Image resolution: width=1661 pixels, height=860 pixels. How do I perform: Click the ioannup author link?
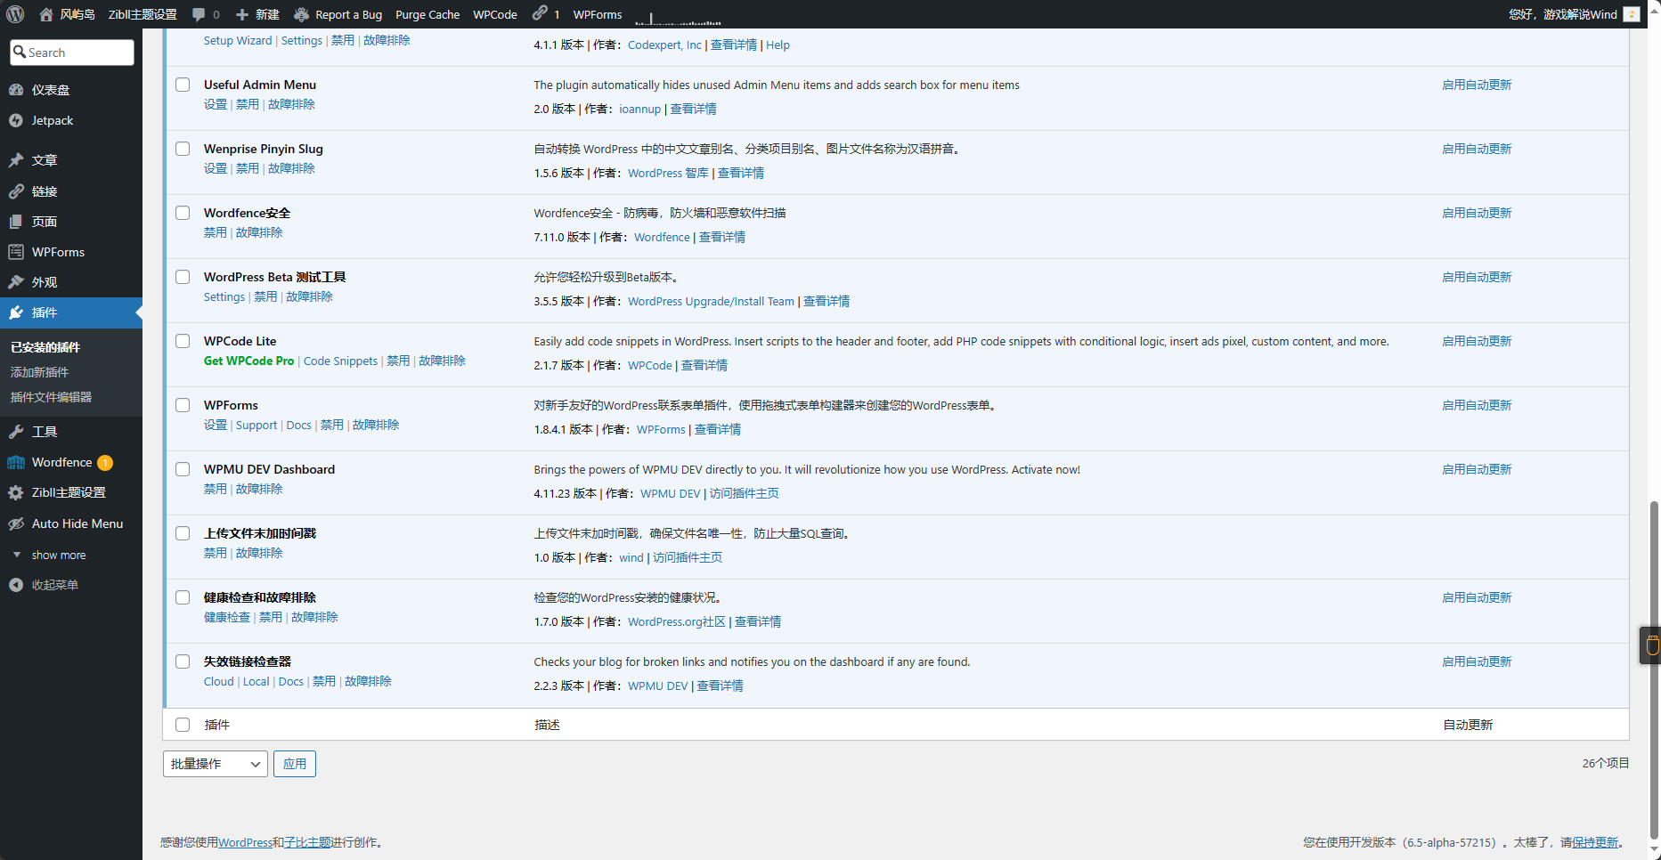coord(640,109)
